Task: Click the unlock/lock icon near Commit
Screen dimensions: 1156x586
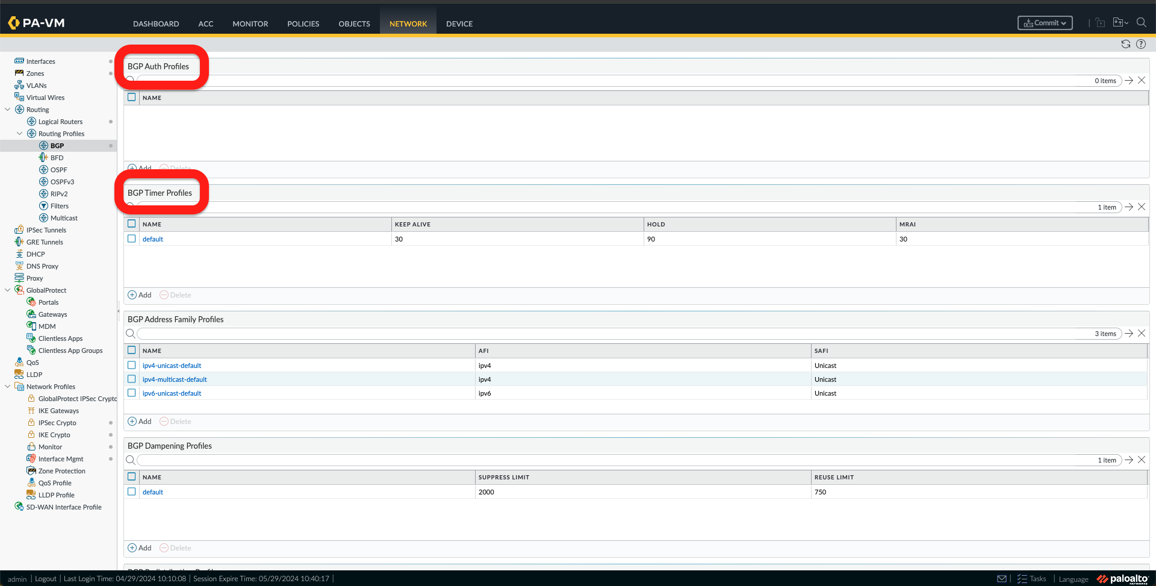Action: (1100, 22)
